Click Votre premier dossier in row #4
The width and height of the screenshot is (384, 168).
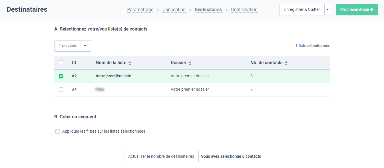click(190, 90)
